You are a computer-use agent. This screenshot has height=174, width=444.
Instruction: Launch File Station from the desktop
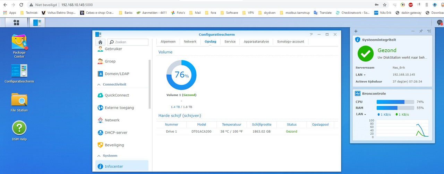point(19,102)
